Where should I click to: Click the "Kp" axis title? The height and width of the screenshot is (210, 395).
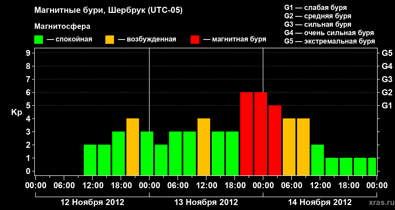[17, 112]
